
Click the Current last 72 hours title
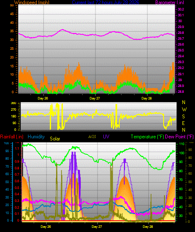point(106,3)
